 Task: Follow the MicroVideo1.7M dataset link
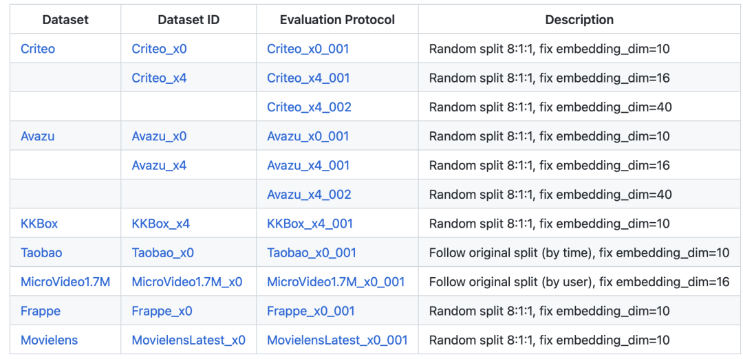65,282
